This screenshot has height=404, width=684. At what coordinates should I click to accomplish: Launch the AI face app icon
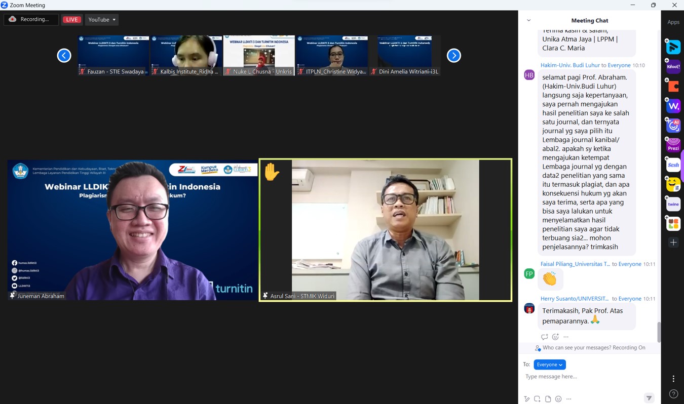673,126
